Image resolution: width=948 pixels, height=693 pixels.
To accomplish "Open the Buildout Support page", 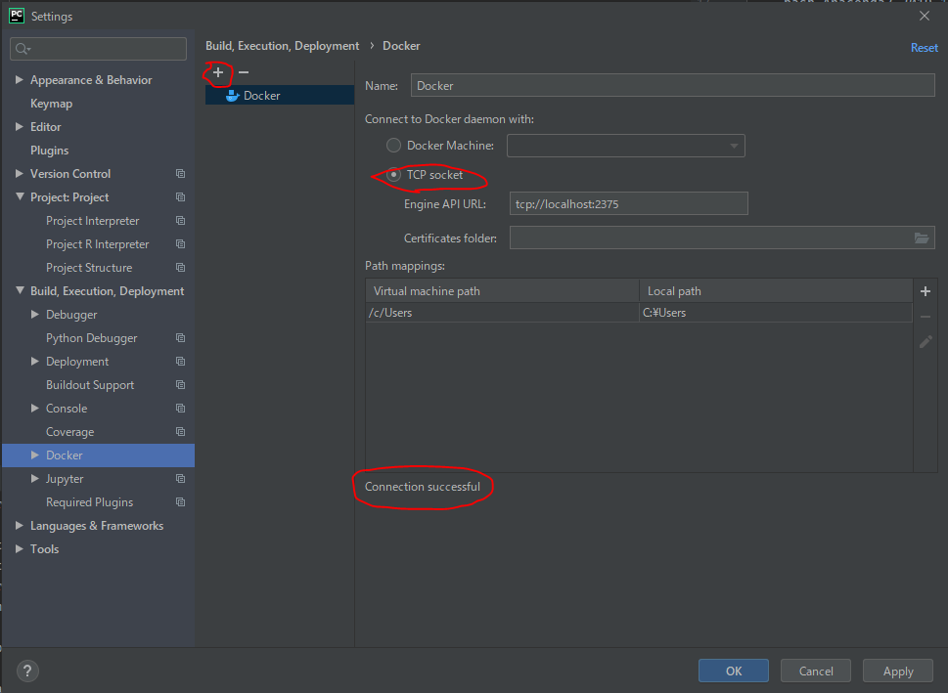I will click(90, 385).
